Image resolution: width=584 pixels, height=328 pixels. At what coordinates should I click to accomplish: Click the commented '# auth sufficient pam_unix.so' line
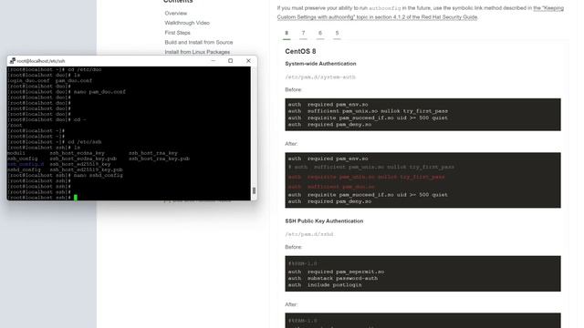pyautogui.click(x=371, y=168)
